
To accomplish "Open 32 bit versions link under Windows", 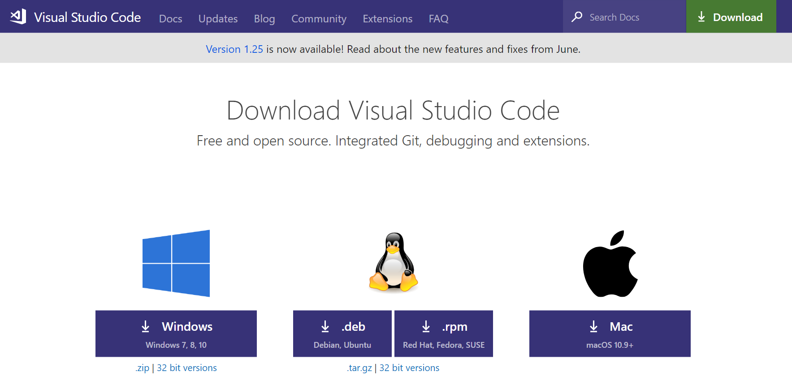I will pyautogui.click(x=187, y=368).
